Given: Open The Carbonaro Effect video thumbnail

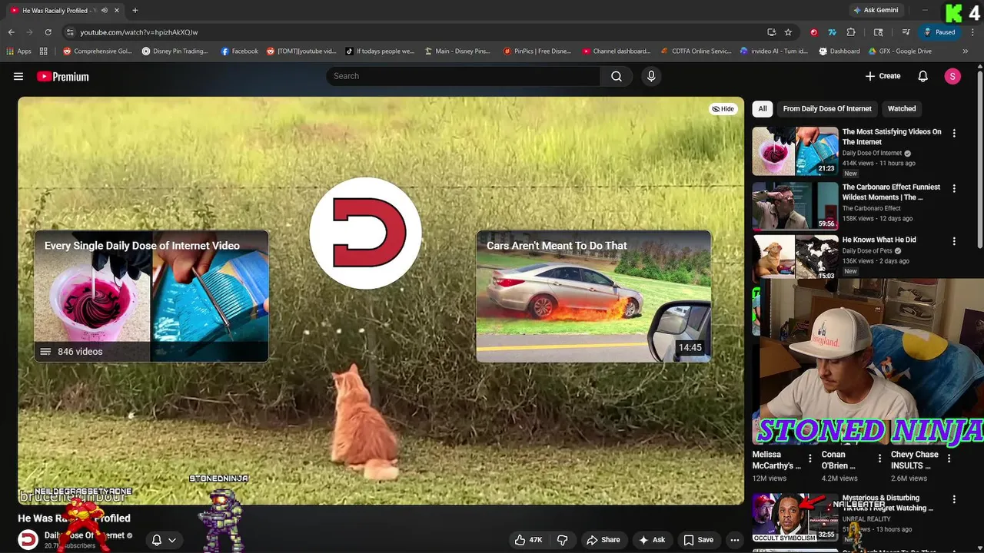Looking at the screenshot, I should [x=795, y=206].
